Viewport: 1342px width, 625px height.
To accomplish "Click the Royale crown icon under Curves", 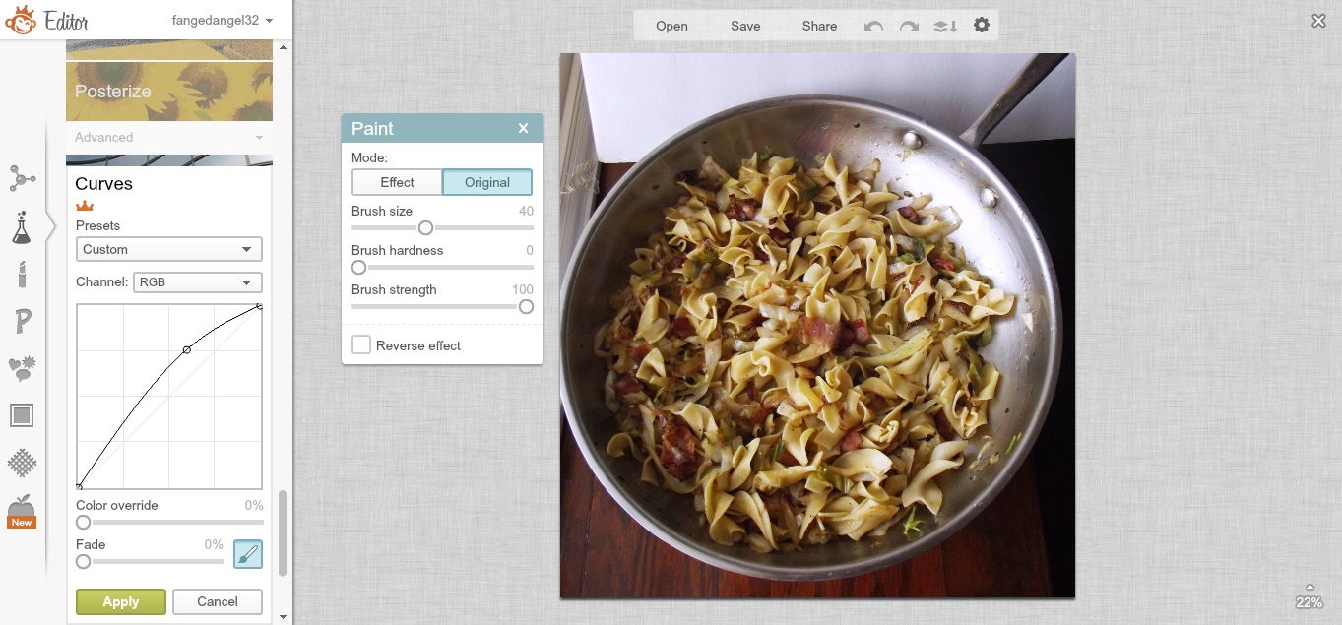I will coord(85,206).
